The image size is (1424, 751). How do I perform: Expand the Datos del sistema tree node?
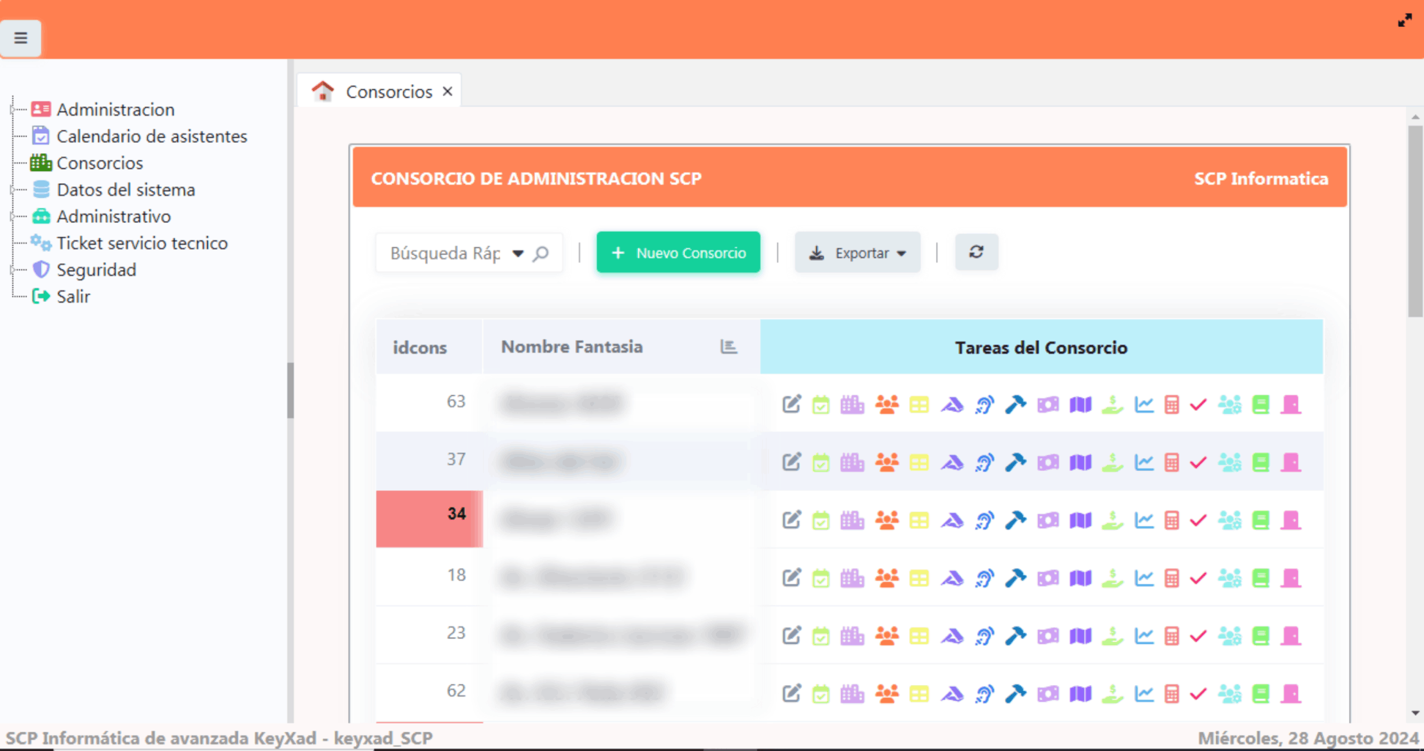12,190
